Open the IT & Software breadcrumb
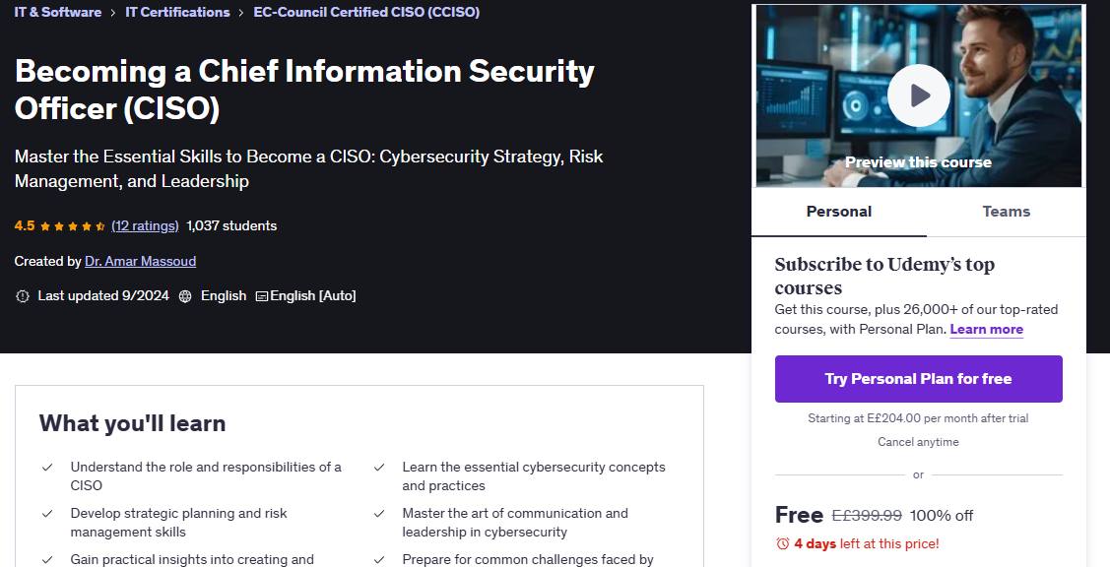This screenshot has height=567, width=1110. pyautogui.click(x=58, y=12)
